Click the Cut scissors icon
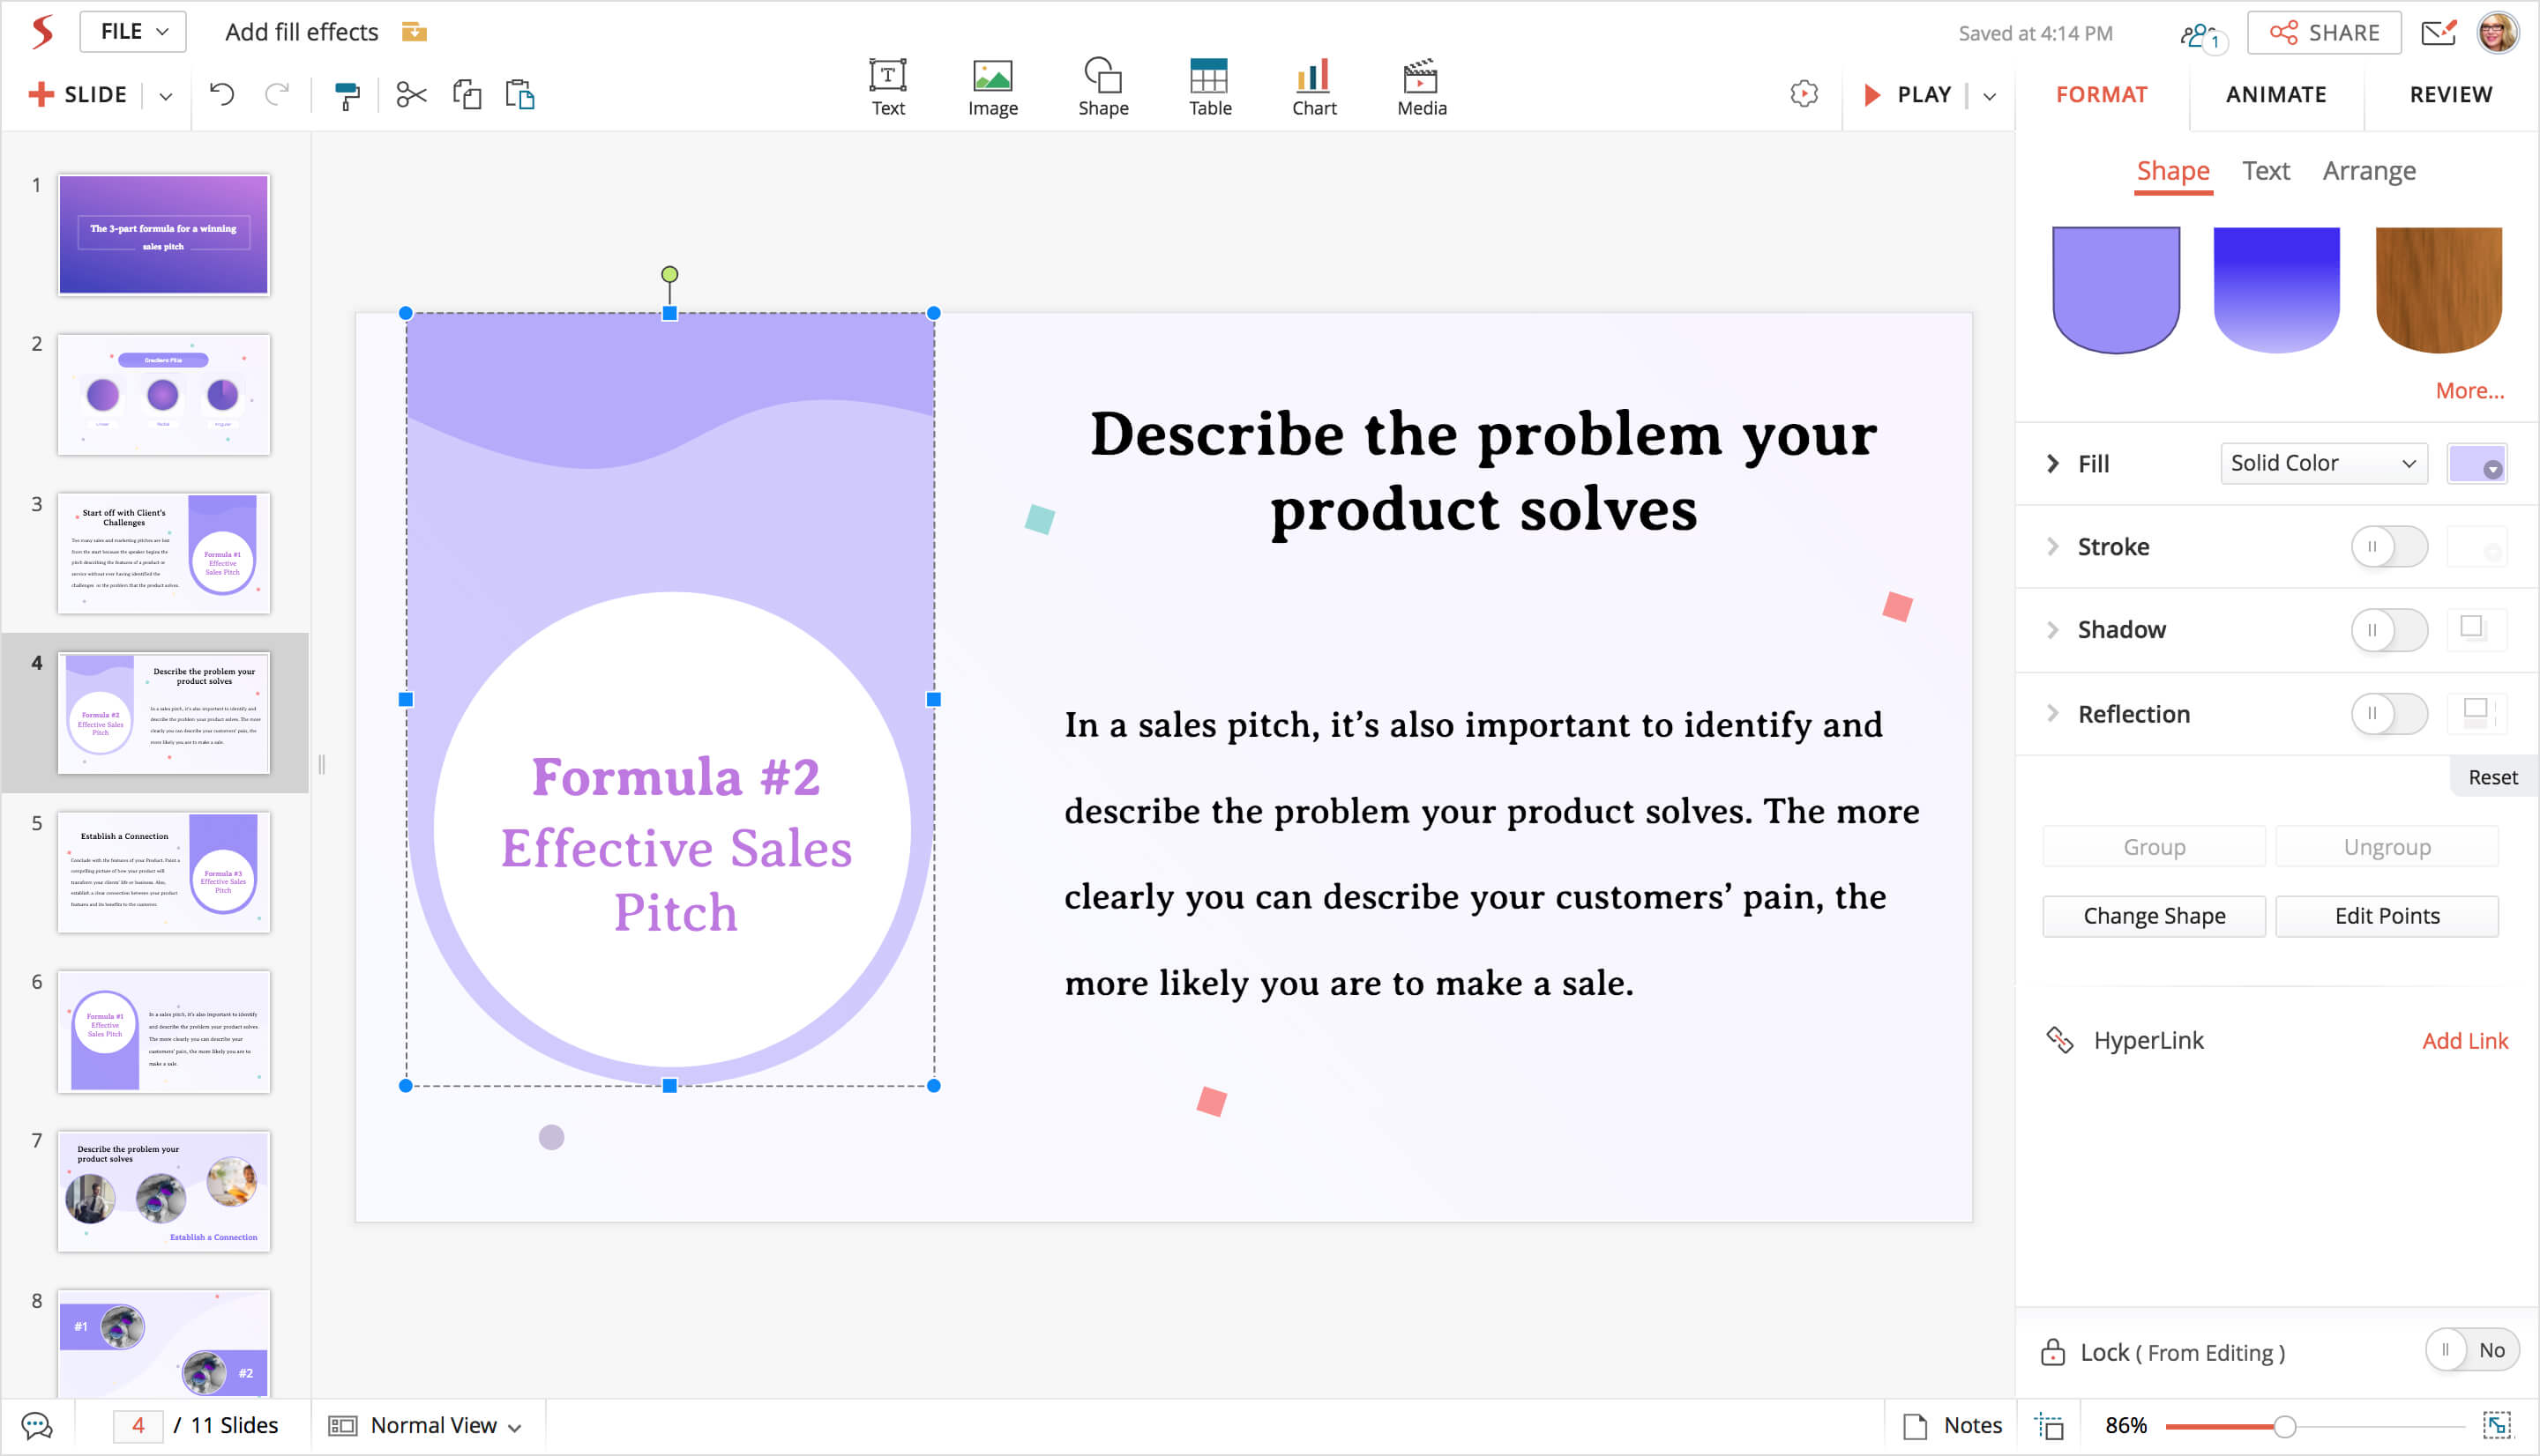The height and width of the screenshot is (1456, 2540). click(x=411, y=95)
